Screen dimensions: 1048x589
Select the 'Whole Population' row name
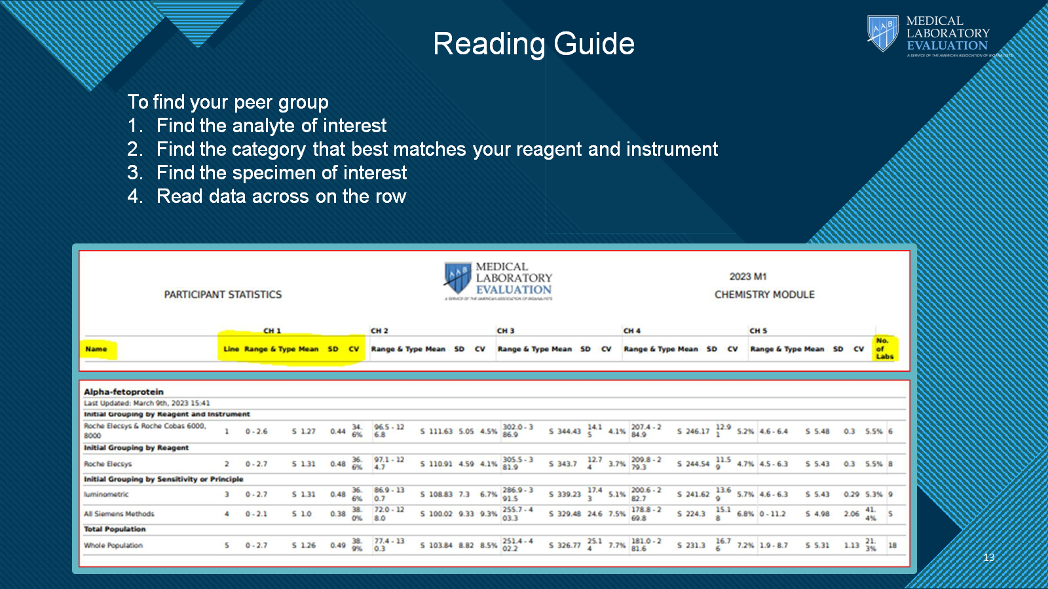[113, 545]
